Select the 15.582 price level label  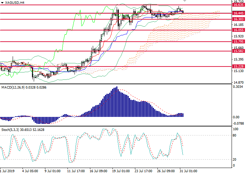tap(239, 51)
